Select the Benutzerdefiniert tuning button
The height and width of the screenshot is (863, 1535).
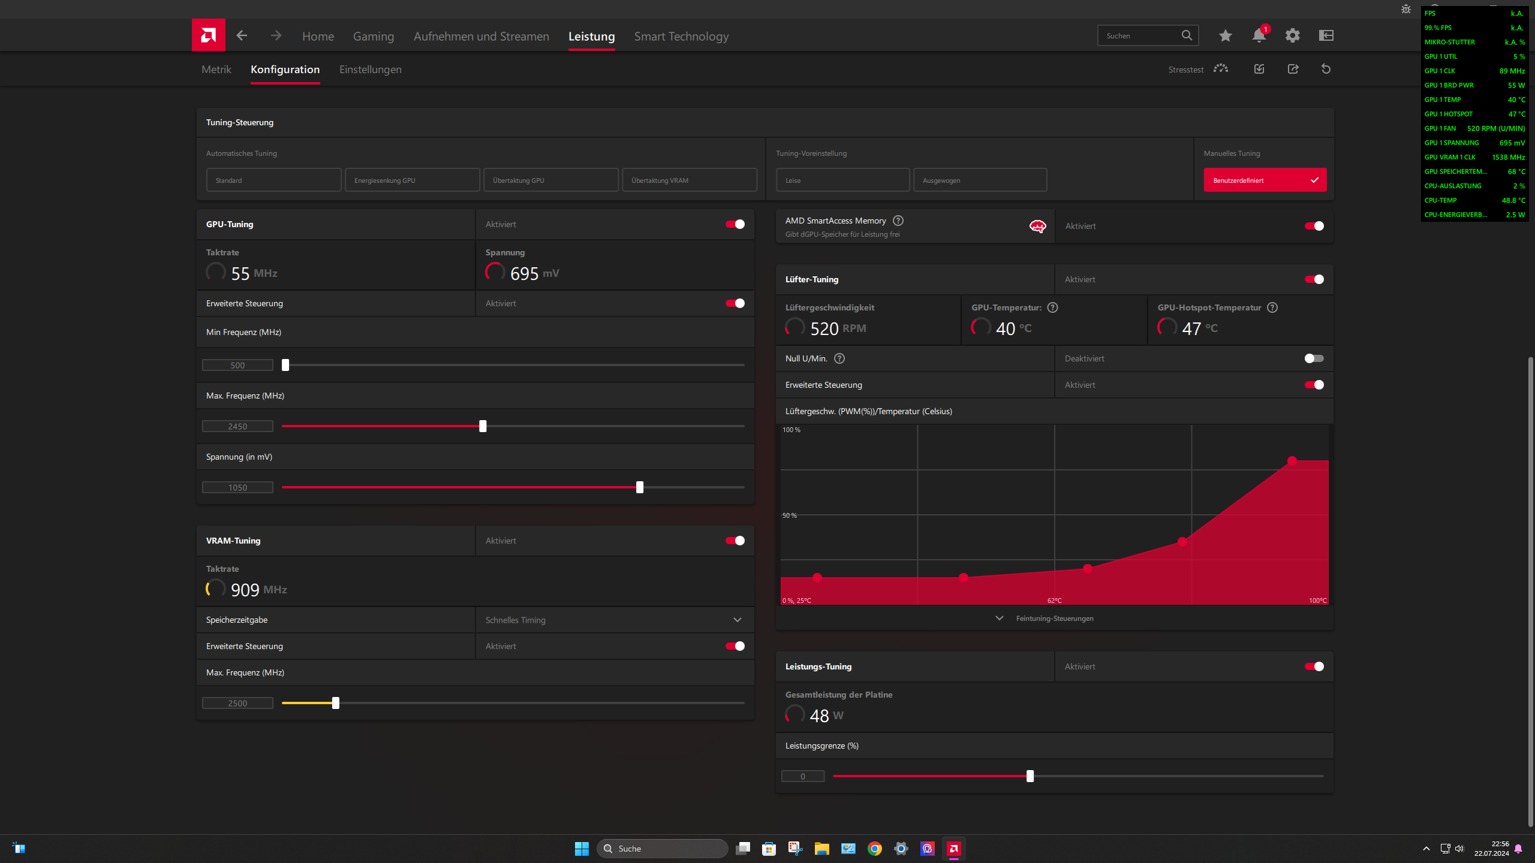pyautogui.click(x=1265, y=179)
